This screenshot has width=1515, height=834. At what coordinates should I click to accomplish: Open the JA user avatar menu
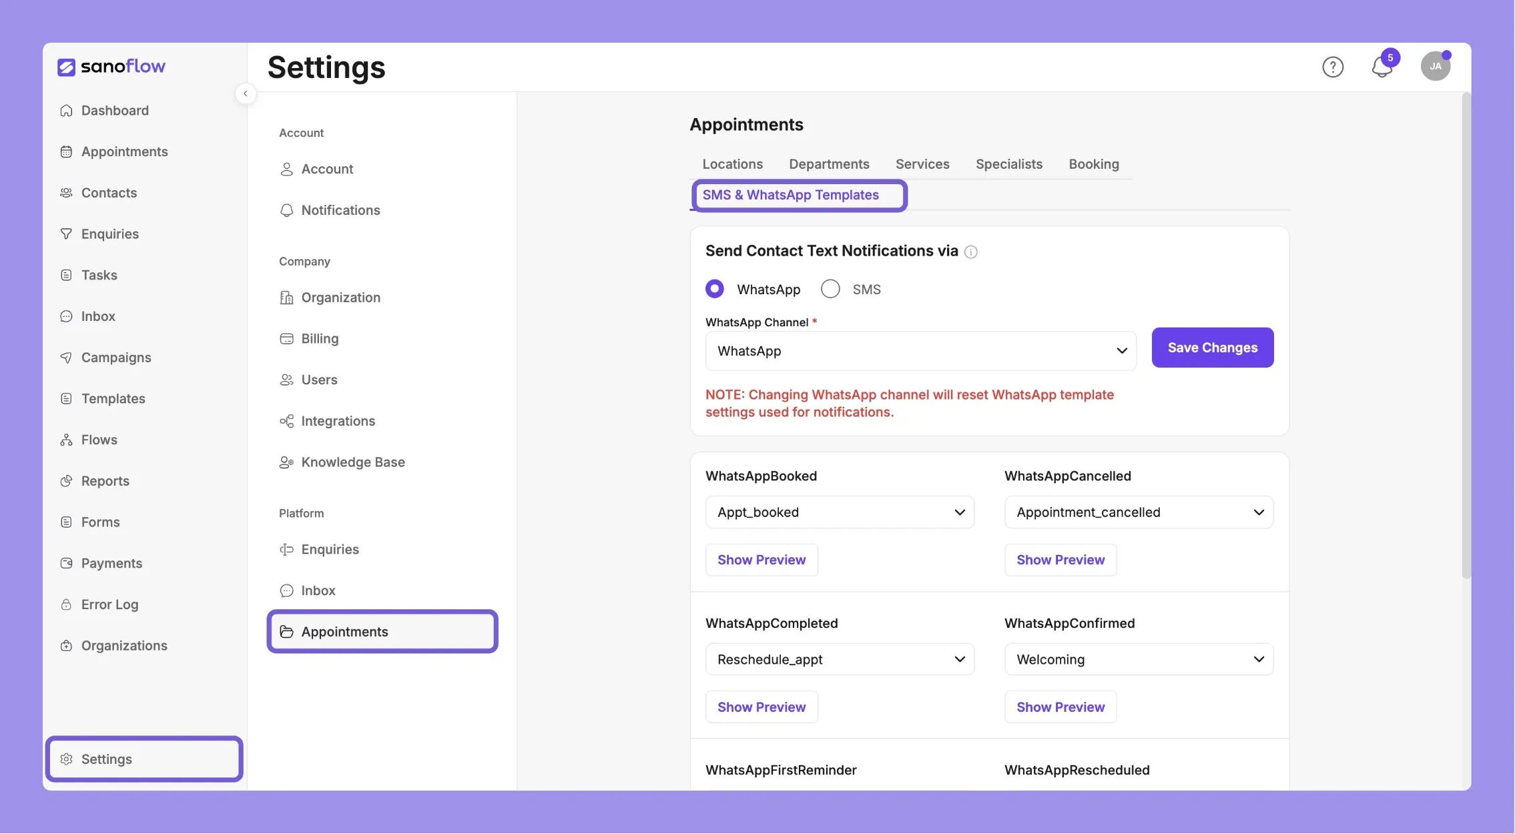[1436, 66]
